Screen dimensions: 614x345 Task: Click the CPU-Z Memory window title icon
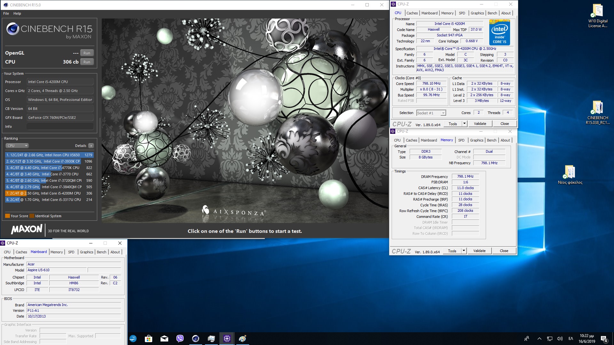coord(393,131)
